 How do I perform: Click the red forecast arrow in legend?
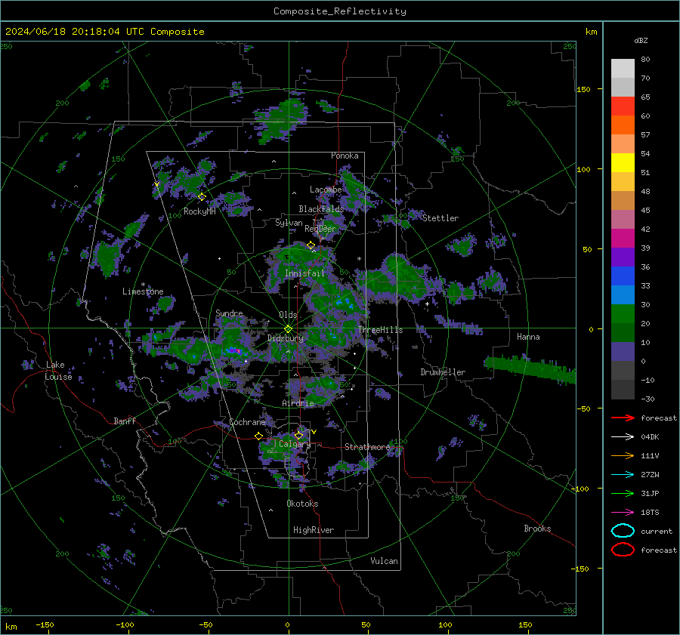(623, 418)
